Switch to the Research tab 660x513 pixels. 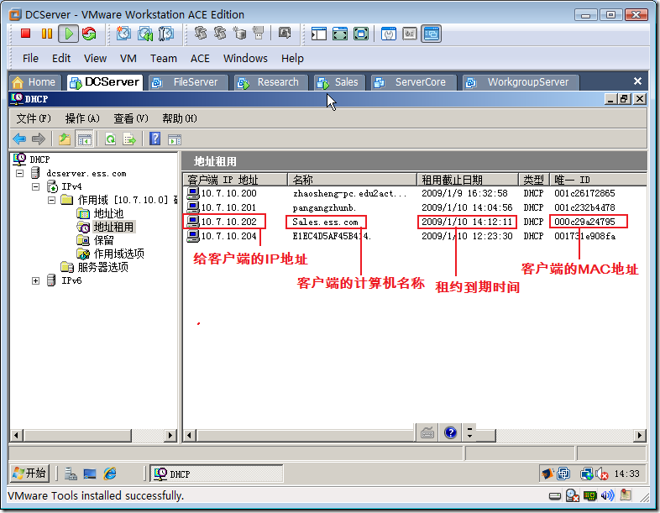point(270,82)
